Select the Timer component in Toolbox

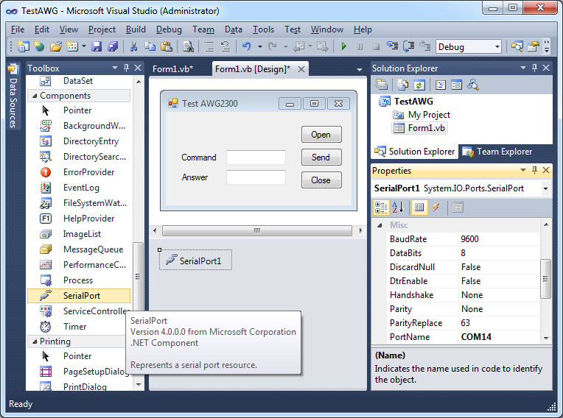point(74,327)
